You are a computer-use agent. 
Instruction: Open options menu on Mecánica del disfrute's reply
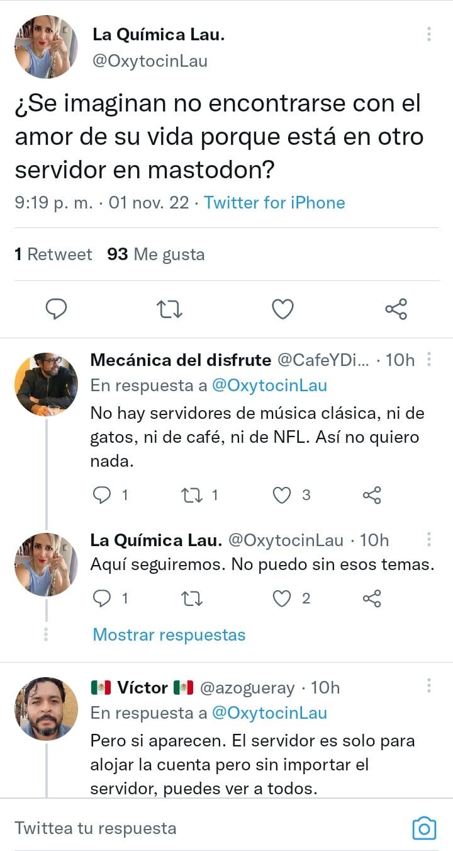[x=429, y=360]
